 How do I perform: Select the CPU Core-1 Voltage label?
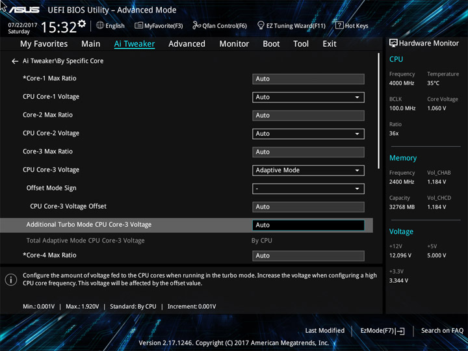click(51, 97)
